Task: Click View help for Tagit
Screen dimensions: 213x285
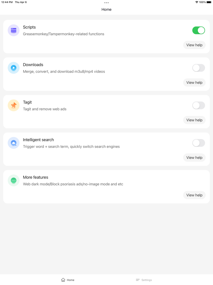Action: click(194, 120)
